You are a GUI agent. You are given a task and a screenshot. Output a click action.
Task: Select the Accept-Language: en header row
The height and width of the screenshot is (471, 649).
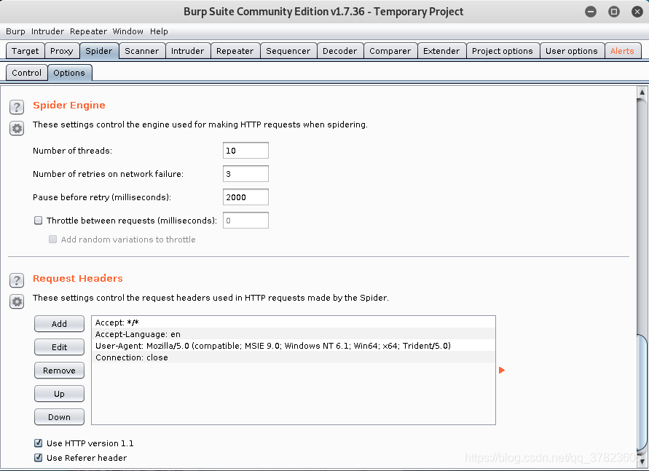pyautogui.click(x=294, y=334)
